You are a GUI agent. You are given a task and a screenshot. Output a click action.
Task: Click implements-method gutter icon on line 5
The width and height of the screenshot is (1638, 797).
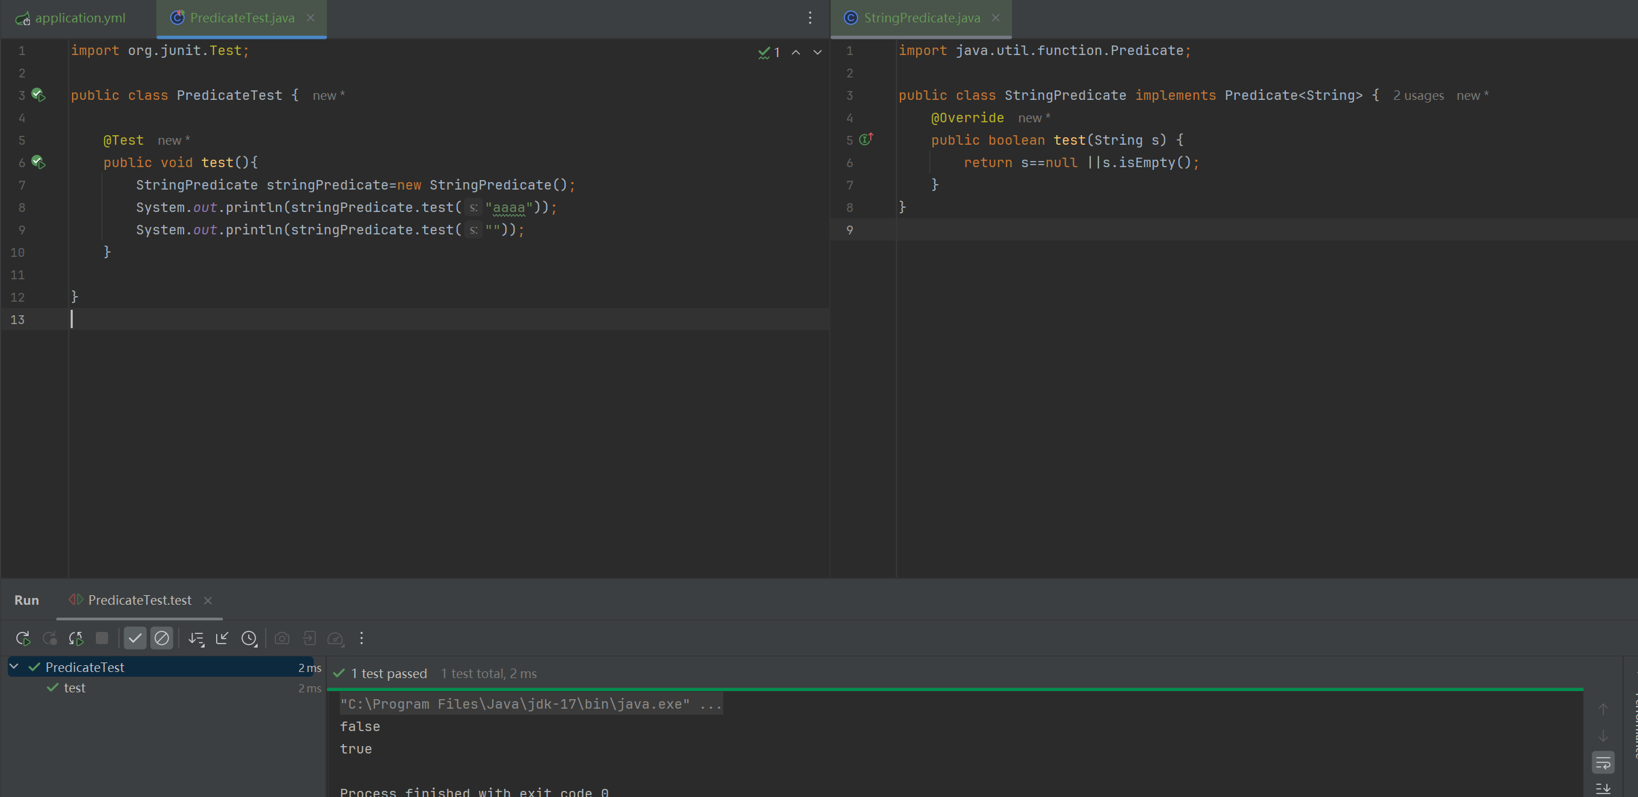(x=866, y=139)
